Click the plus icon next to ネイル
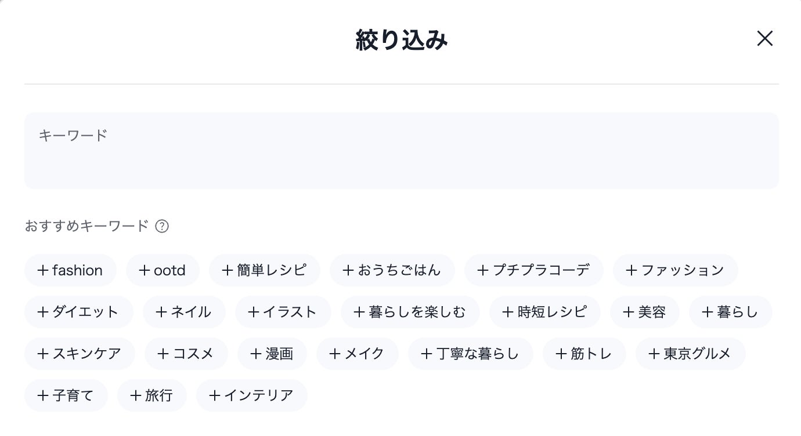 [161, 311]
